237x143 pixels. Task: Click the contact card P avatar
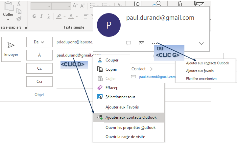tap(109, 25)
